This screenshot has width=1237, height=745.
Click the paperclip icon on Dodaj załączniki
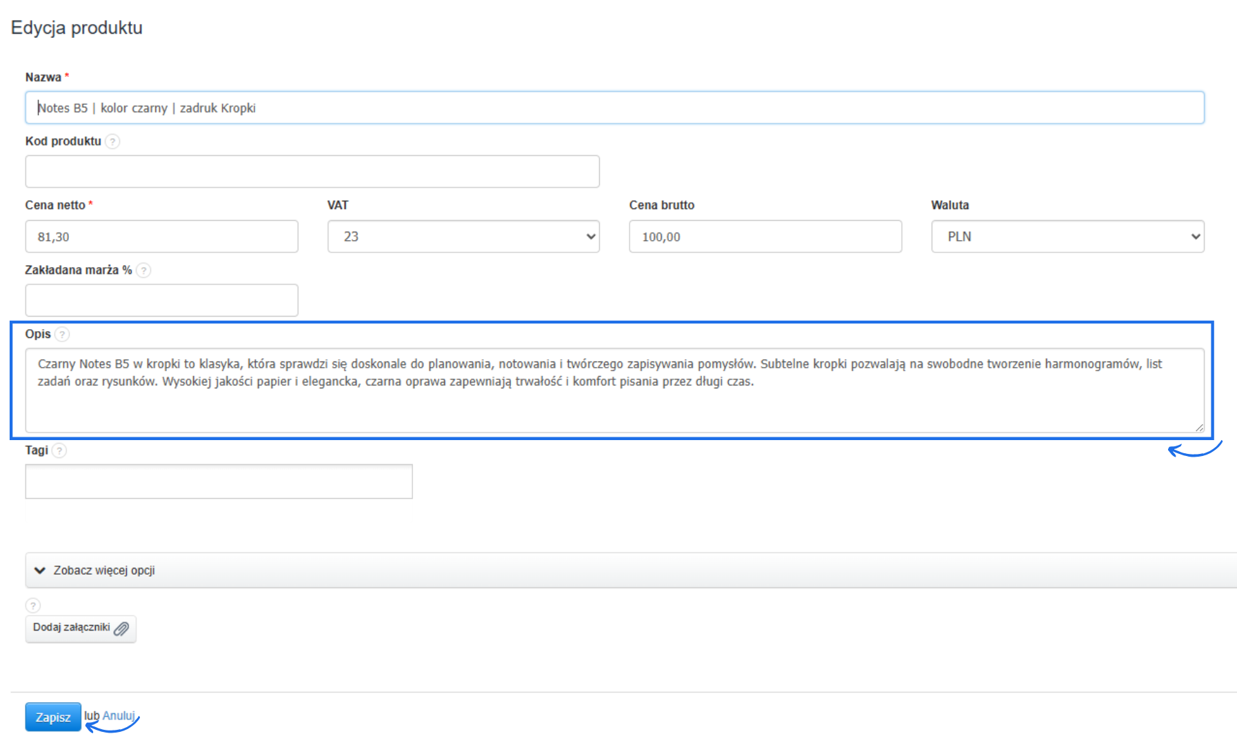coord(122,628)
